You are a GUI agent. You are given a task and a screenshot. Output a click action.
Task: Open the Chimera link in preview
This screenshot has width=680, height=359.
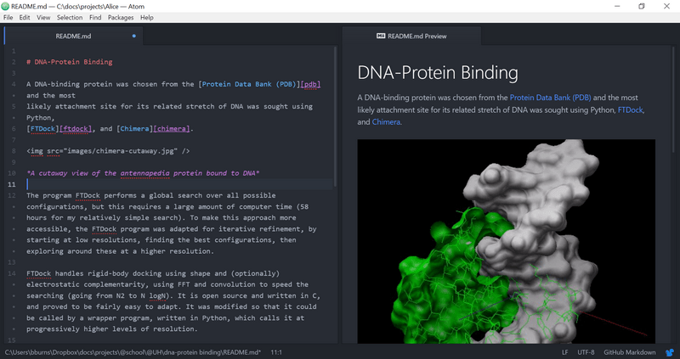[386, 122]
